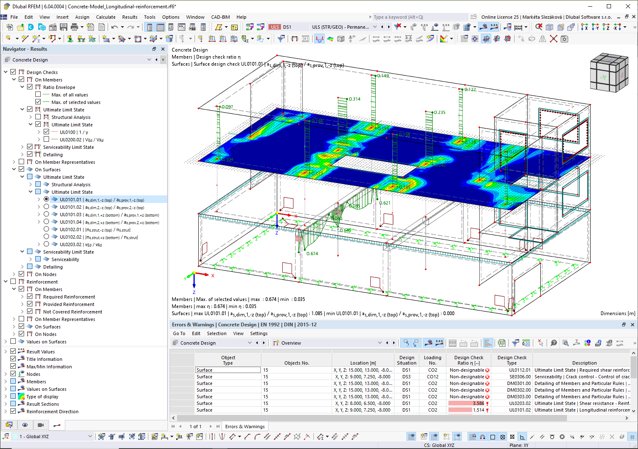The width and height of the screenshot is (638, 449).
Task: Click the keyword search input field
Action: pyautogui.click(x=420, y=17)
